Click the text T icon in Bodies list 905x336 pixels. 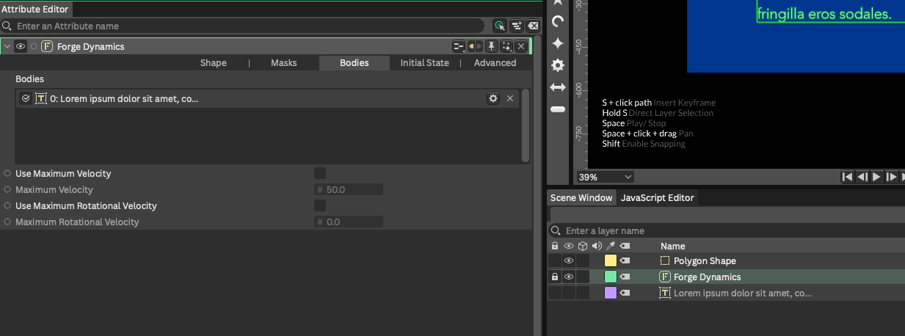point(41,98)
